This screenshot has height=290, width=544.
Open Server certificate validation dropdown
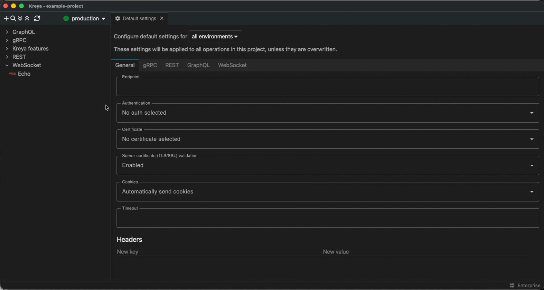point(328,165)
